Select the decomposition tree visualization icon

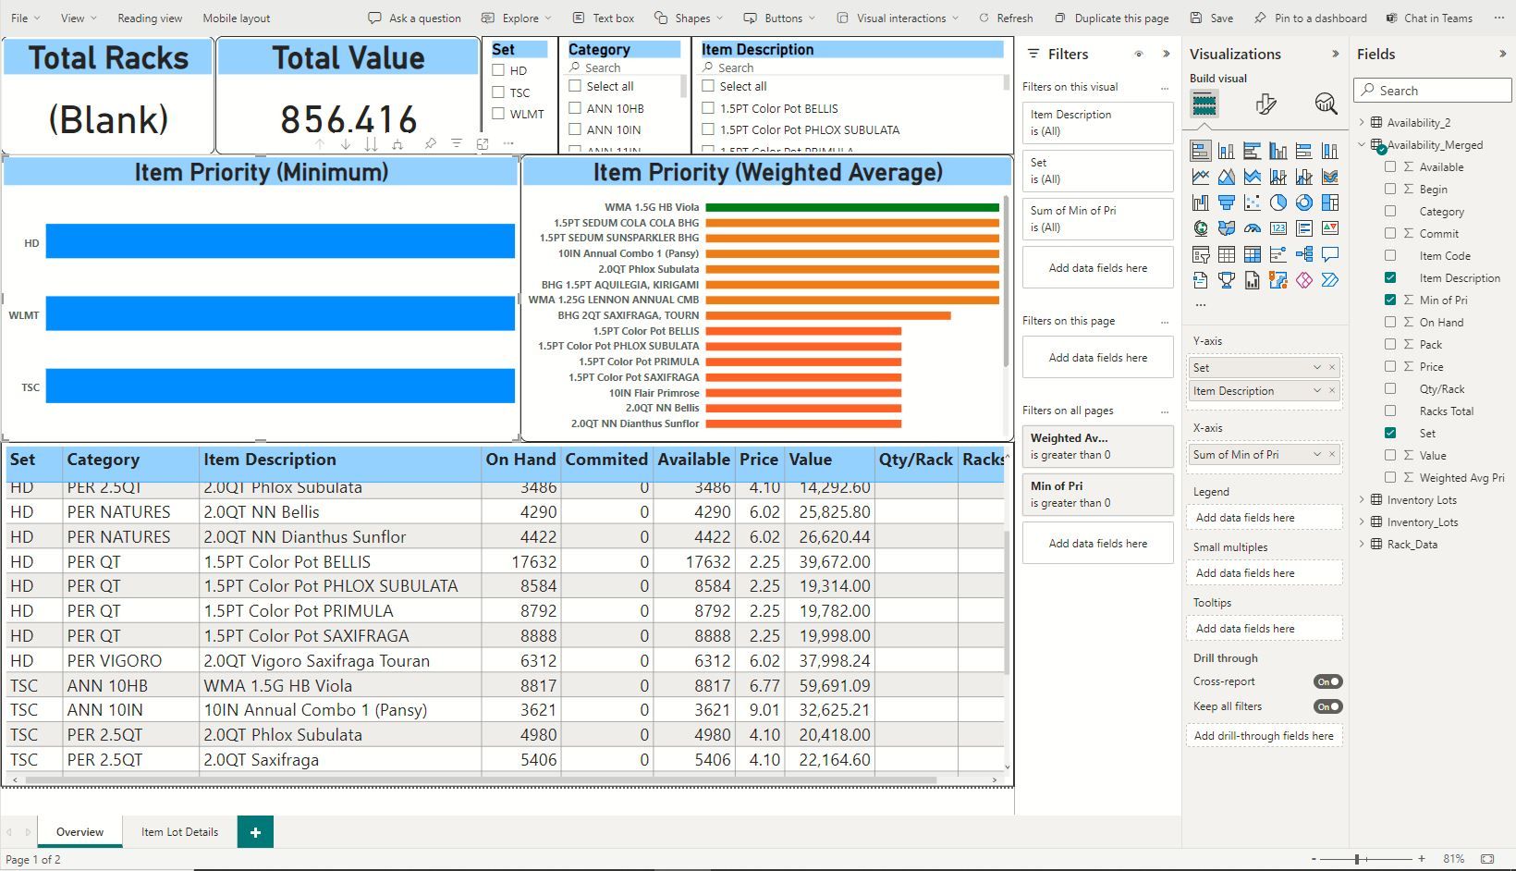tap(1304, 253)
